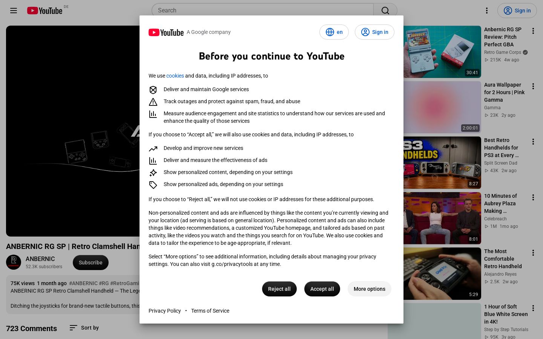The image size is (543, 339).
Task: Click the '75K views' text in description
Action: coord(23,283)
